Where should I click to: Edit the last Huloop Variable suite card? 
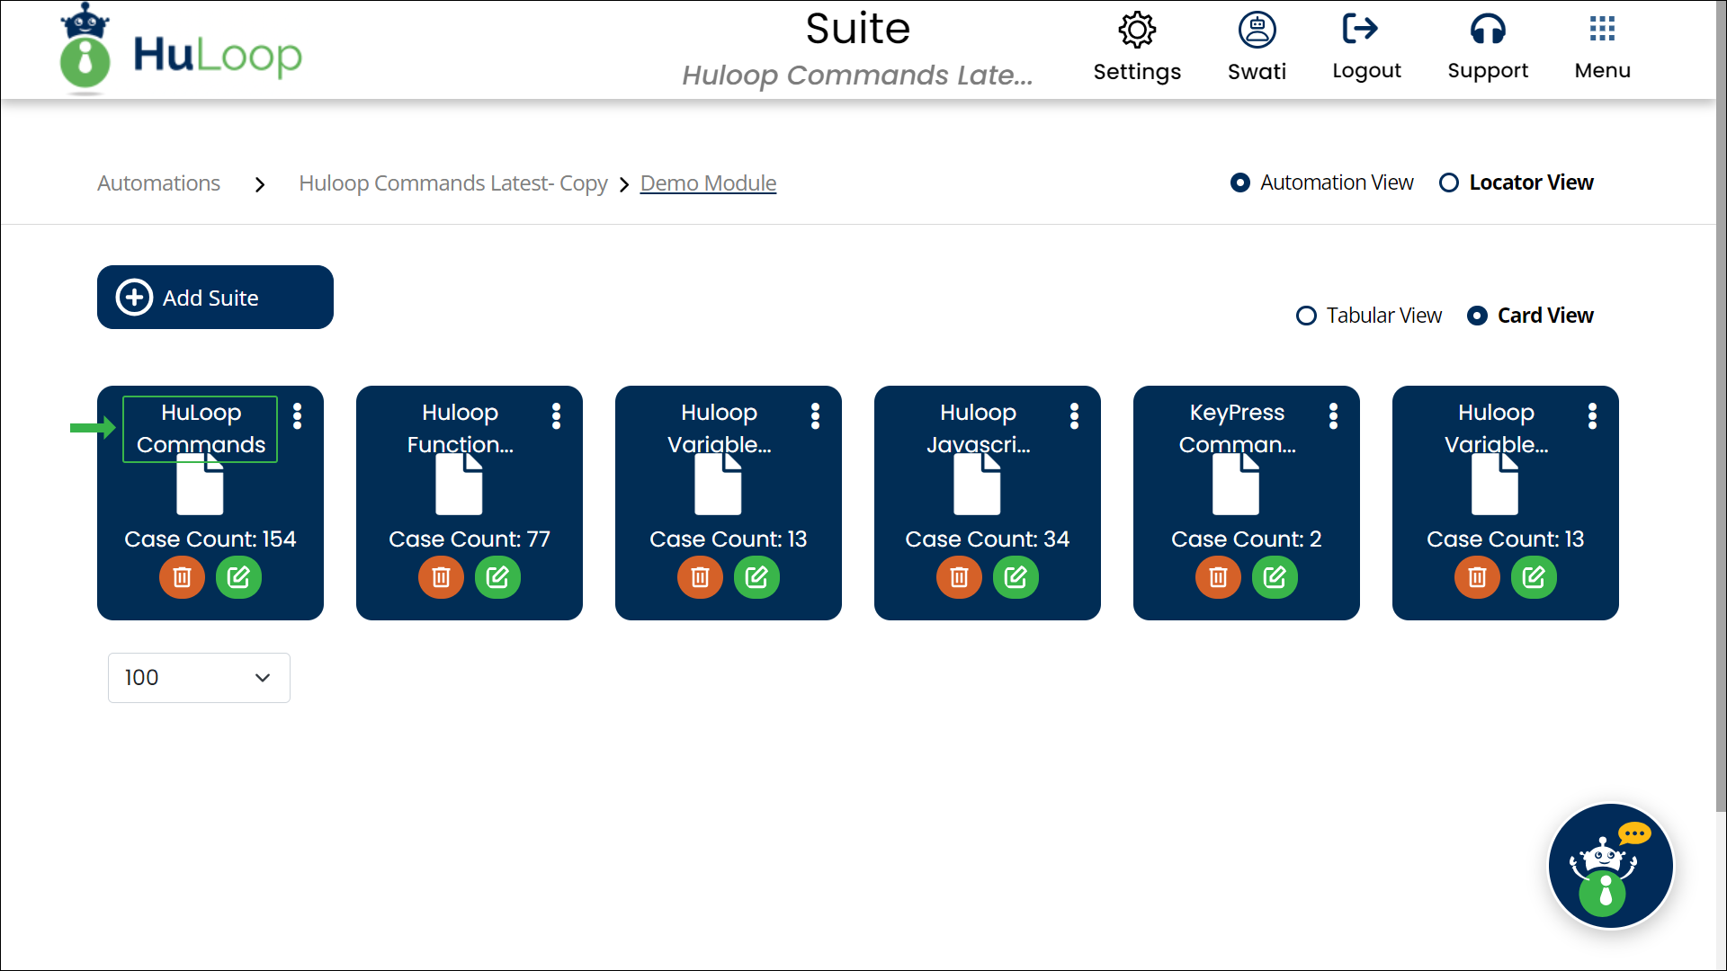click(1534, 577)
